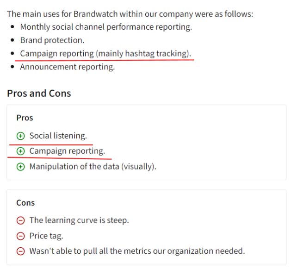Click the Cons section title
This screenshot has height=270, width=291.
(25, 203)
